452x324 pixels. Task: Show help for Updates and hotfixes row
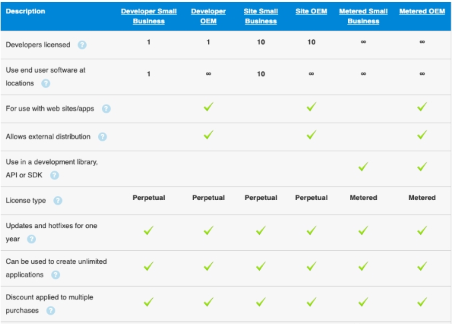(31, 239)
